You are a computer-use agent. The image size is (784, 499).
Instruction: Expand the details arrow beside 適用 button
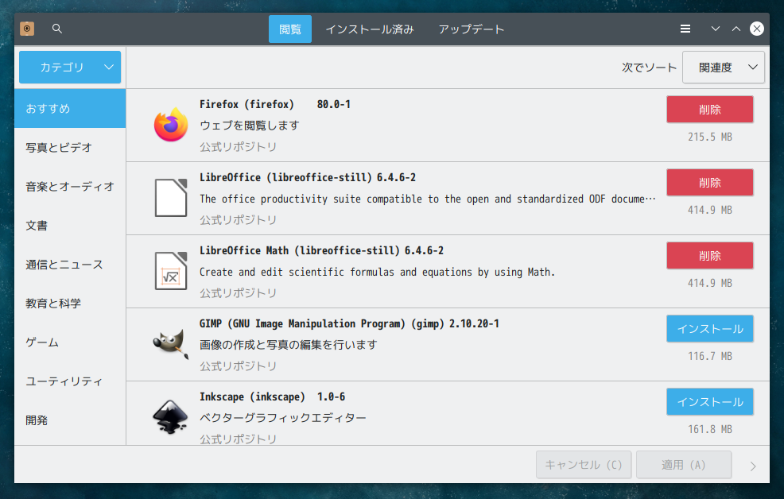point(753,466)
